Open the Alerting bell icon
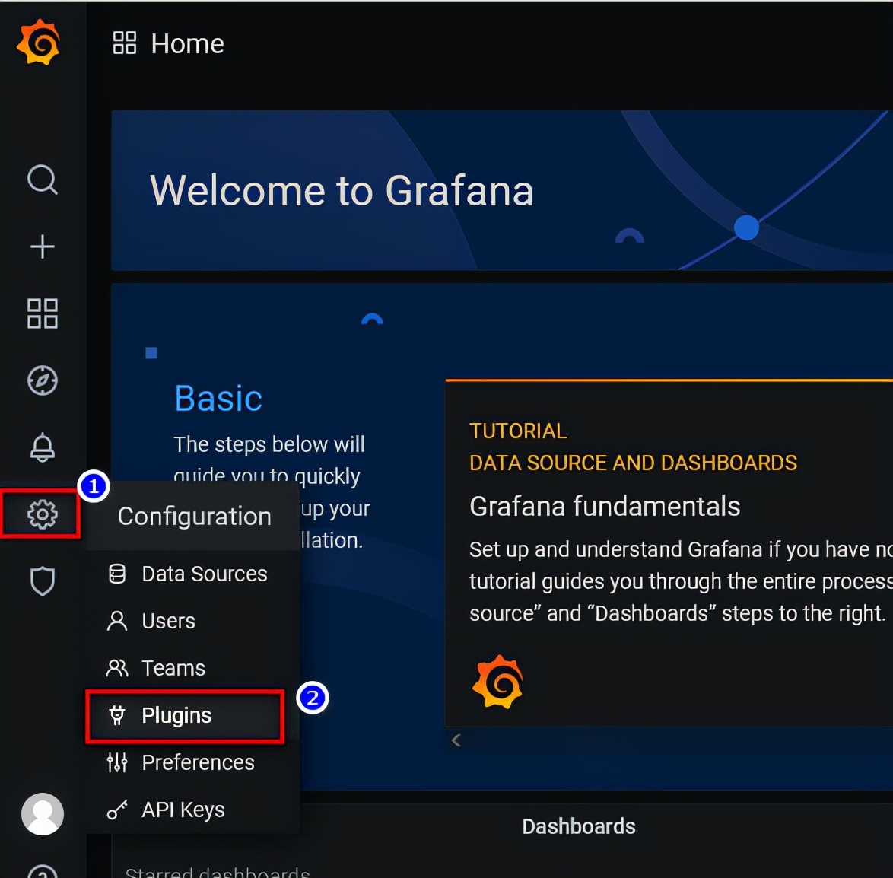The height and width of the screenshot is (878, 893). pyautogui.click(x=42, y=447)
